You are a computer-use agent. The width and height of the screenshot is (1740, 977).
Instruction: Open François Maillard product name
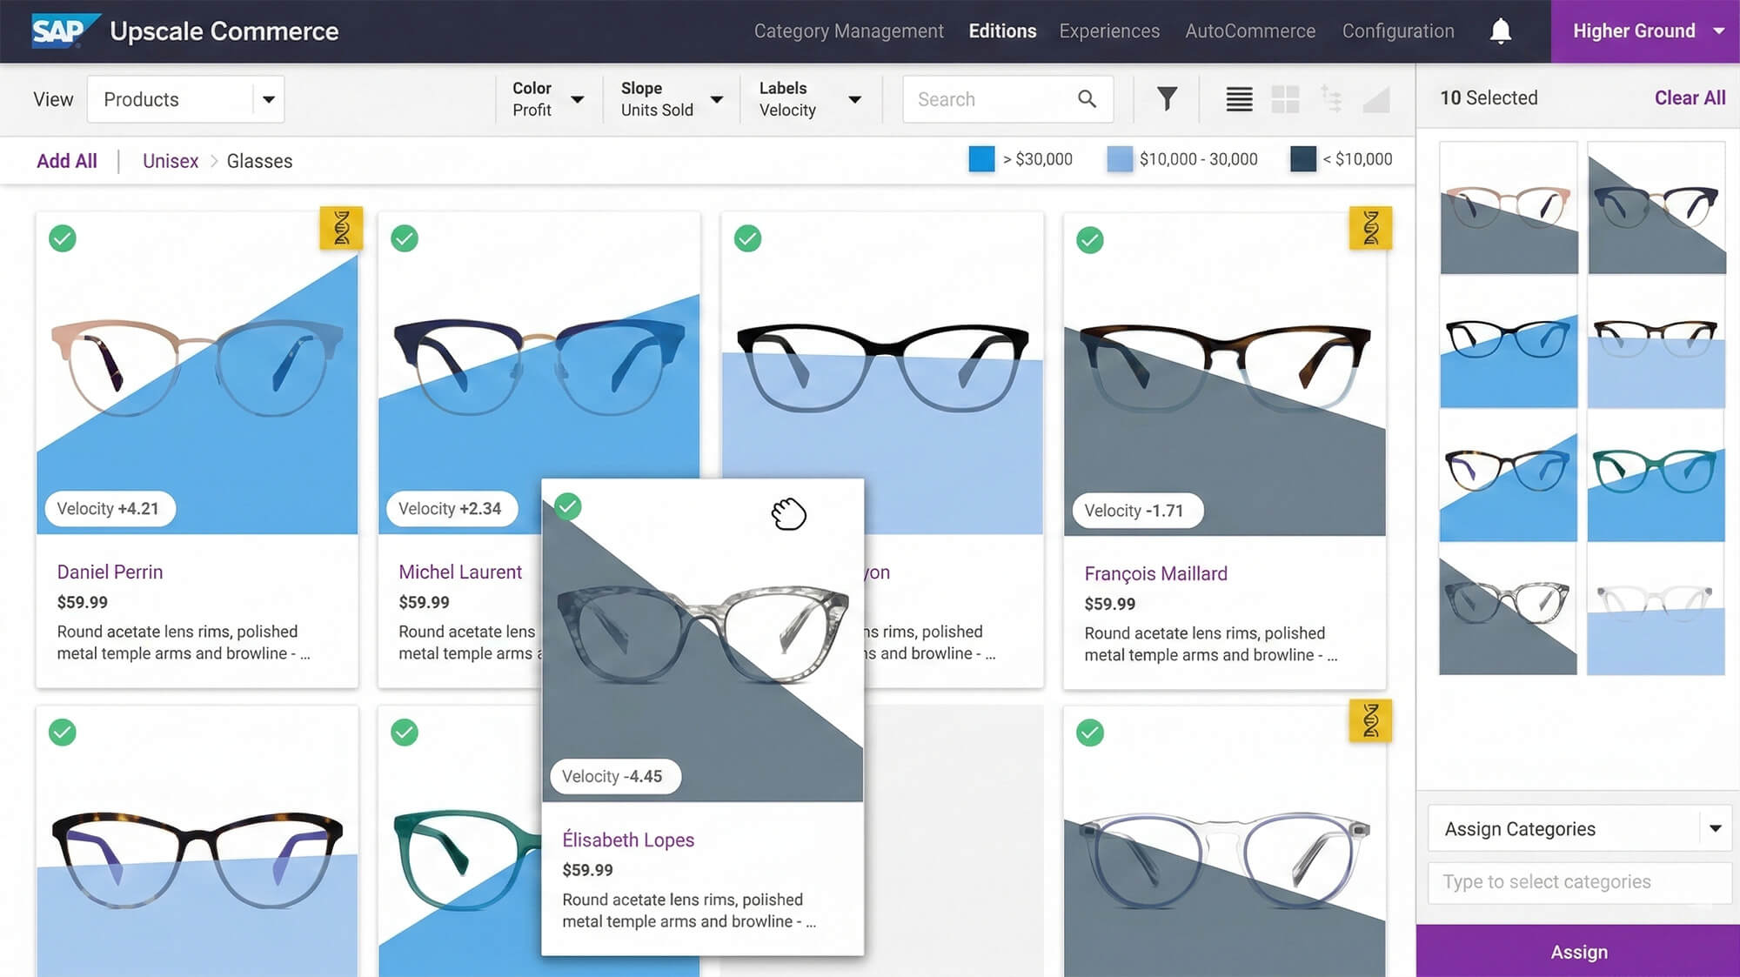click(x=1155, y=573)
